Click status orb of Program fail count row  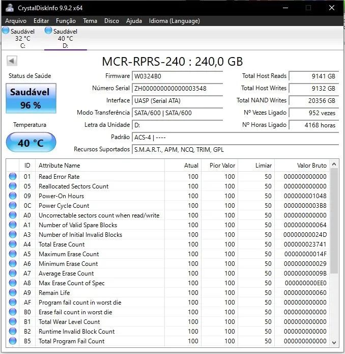coord(13,302)
